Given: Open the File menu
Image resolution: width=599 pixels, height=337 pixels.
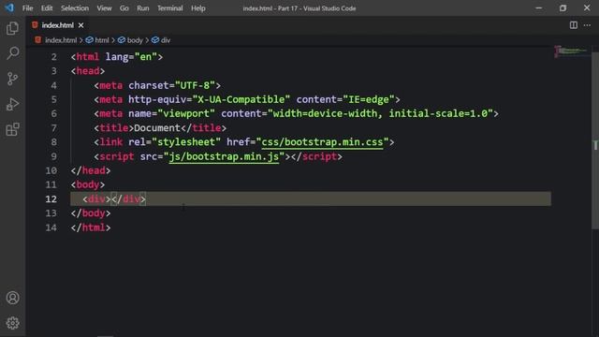Looking at the screenshot, I should [x=27, y=8].
